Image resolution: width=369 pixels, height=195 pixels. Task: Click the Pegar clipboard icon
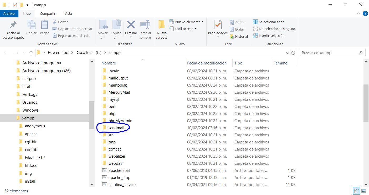(x=44, y=25)
